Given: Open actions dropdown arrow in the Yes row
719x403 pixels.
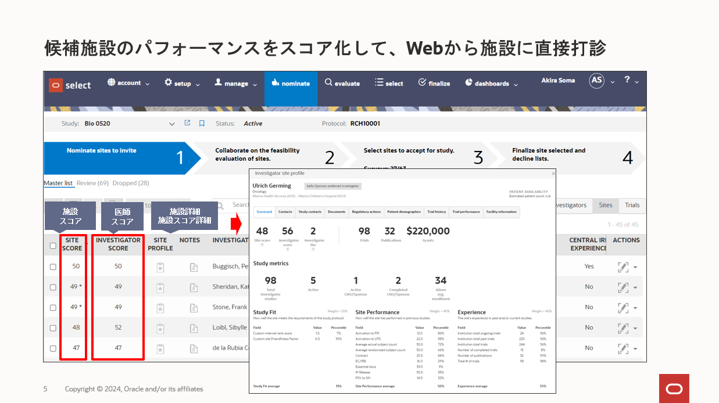Looking at the screenshot, I should click(635, 268).
